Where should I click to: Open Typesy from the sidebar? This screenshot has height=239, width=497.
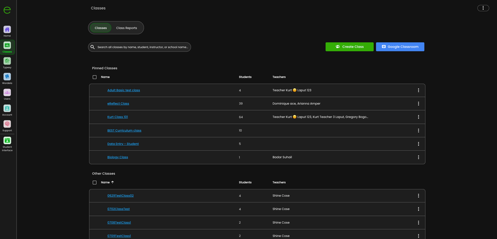(7, 63)
